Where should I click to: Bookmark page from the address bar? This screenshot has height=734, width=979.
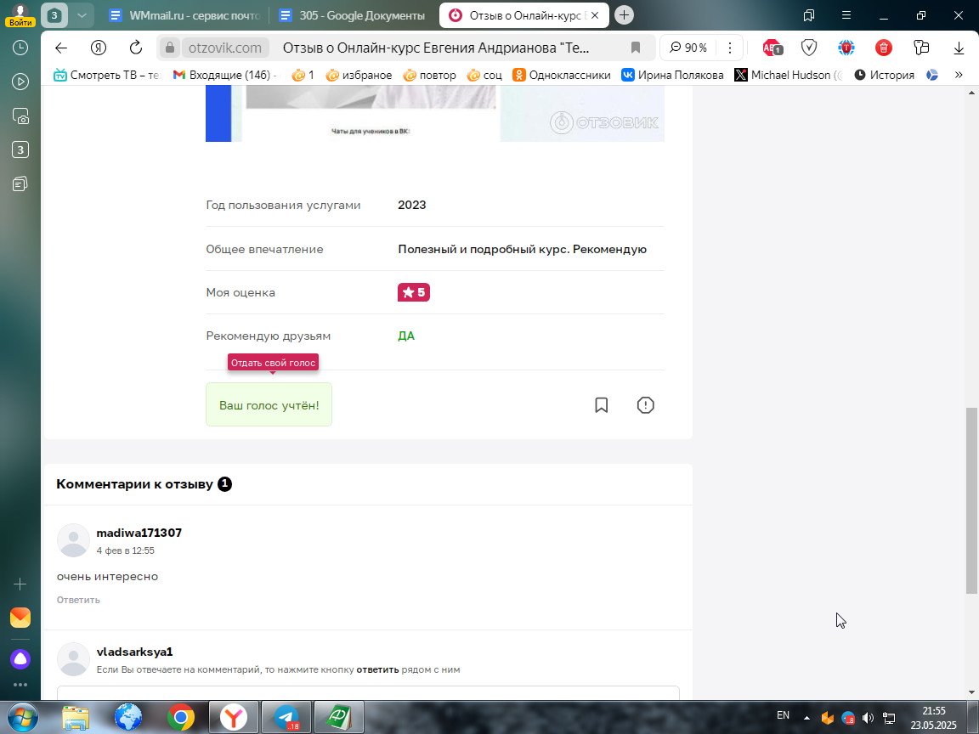tap(636, 48)
